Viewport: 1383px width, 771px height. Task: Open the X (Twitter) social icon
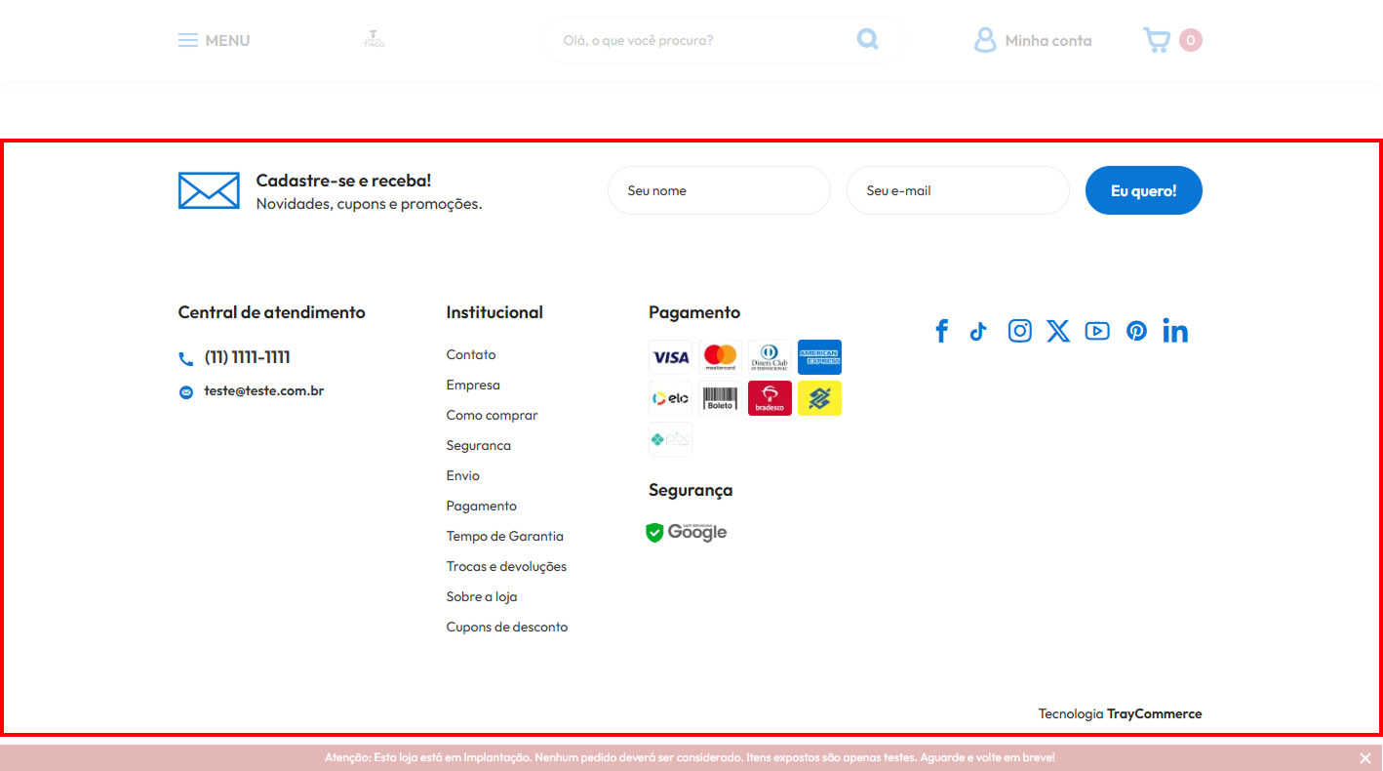click(x=1058, y=331)
